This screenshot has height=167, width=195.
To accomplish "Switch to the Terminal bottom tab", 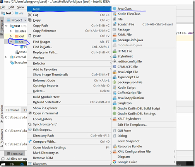I will pos(15,154).
